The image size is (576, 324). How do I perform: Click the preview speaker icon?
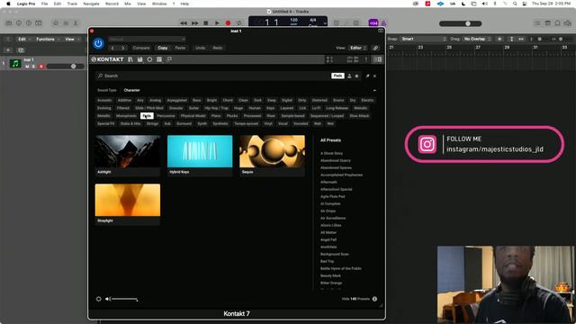[x=108, y=299]
